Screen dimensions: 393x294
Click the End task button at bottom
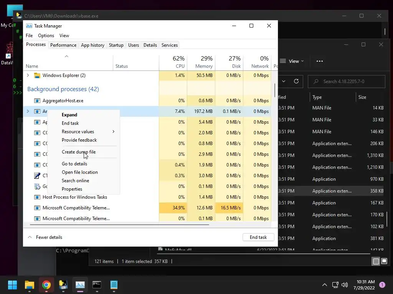(258, 237)
